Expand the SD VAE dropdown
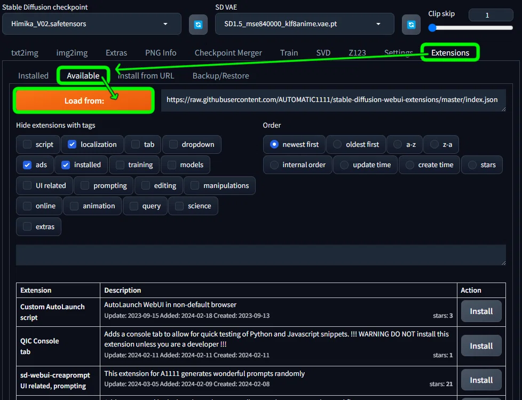 pyautogui.click(x=305, y=24)
